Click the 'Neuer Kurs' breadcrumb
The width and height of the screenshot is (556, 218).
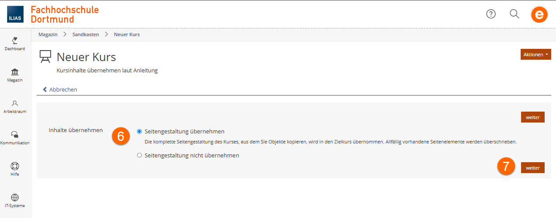point(127,34)
